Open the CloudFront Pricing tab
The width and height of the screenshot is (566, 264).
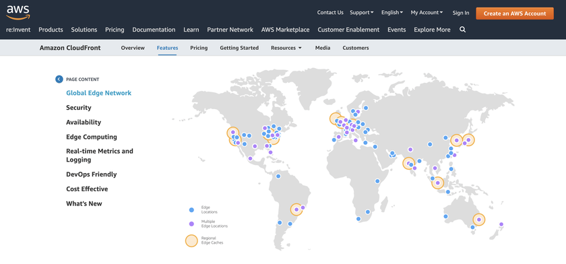tap(199, 48)
